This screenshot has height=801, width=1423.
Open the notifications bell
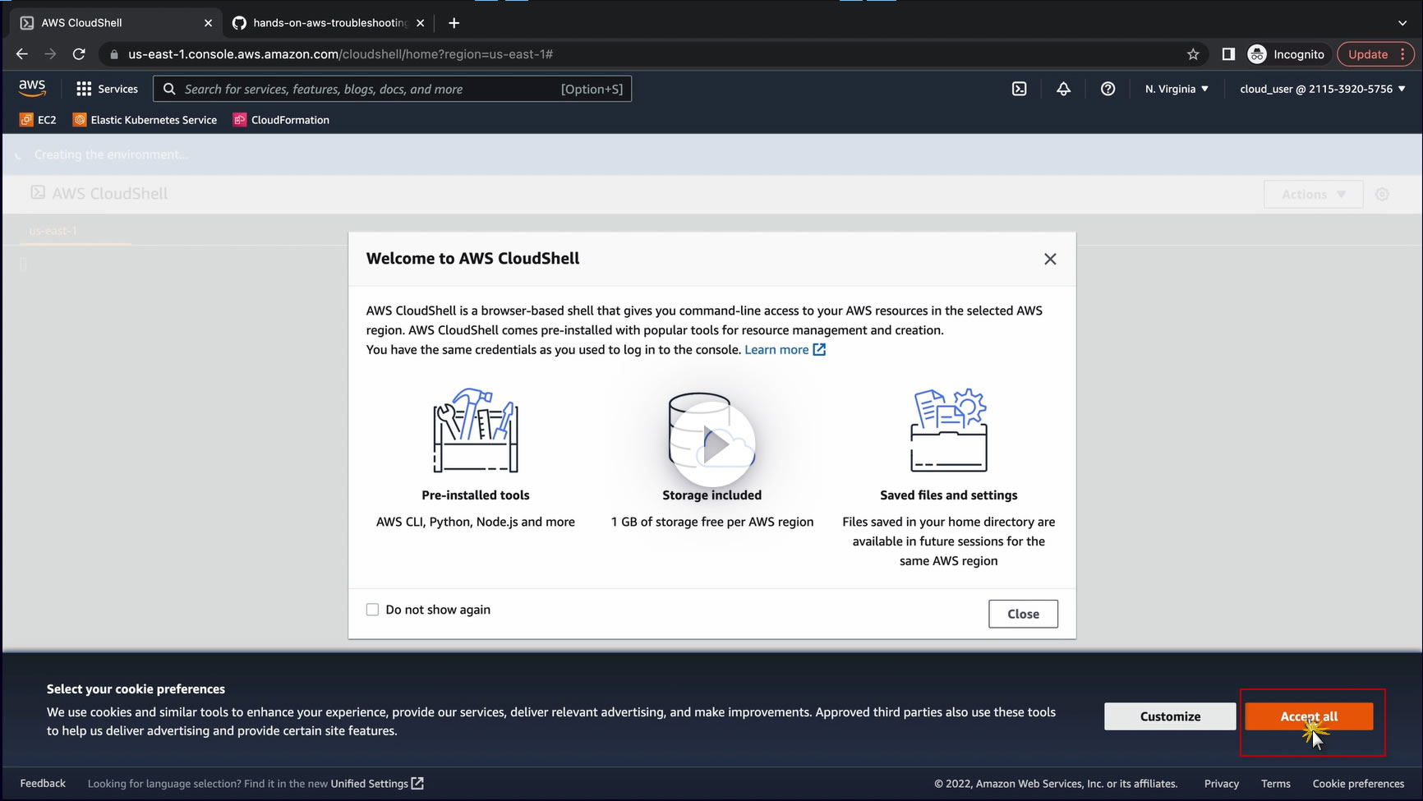[x=1063, y=89]
